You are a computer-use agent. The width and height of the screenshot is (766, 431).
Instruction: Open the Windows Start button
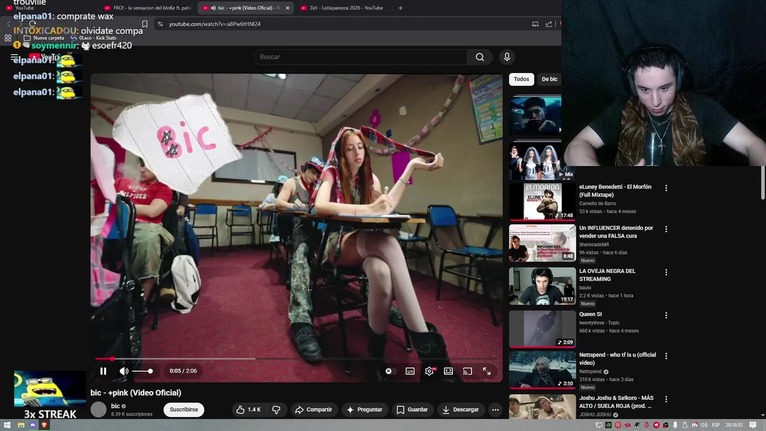coord(8,425)
